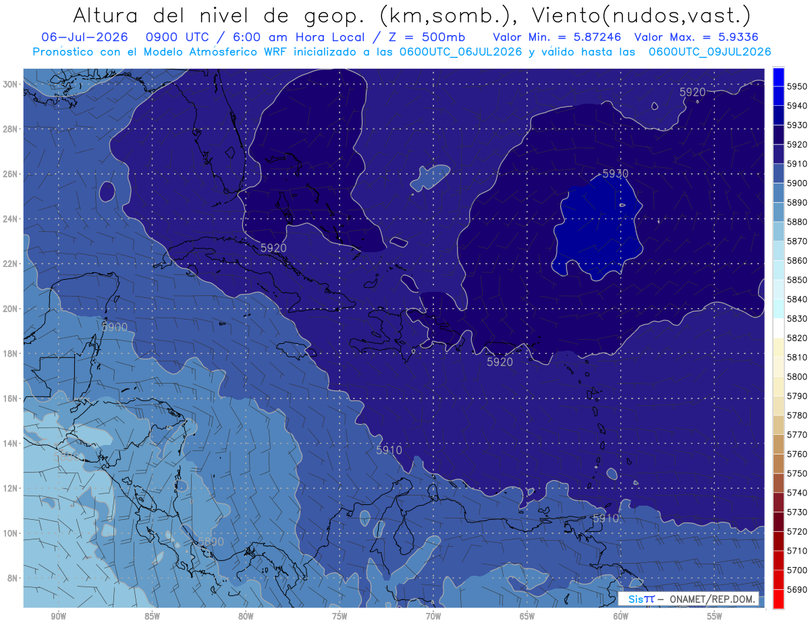Click the '0600UTC_09JUL2026' valid-until timestamp
This screenshot has width=810, height=625.
point(709,52)
